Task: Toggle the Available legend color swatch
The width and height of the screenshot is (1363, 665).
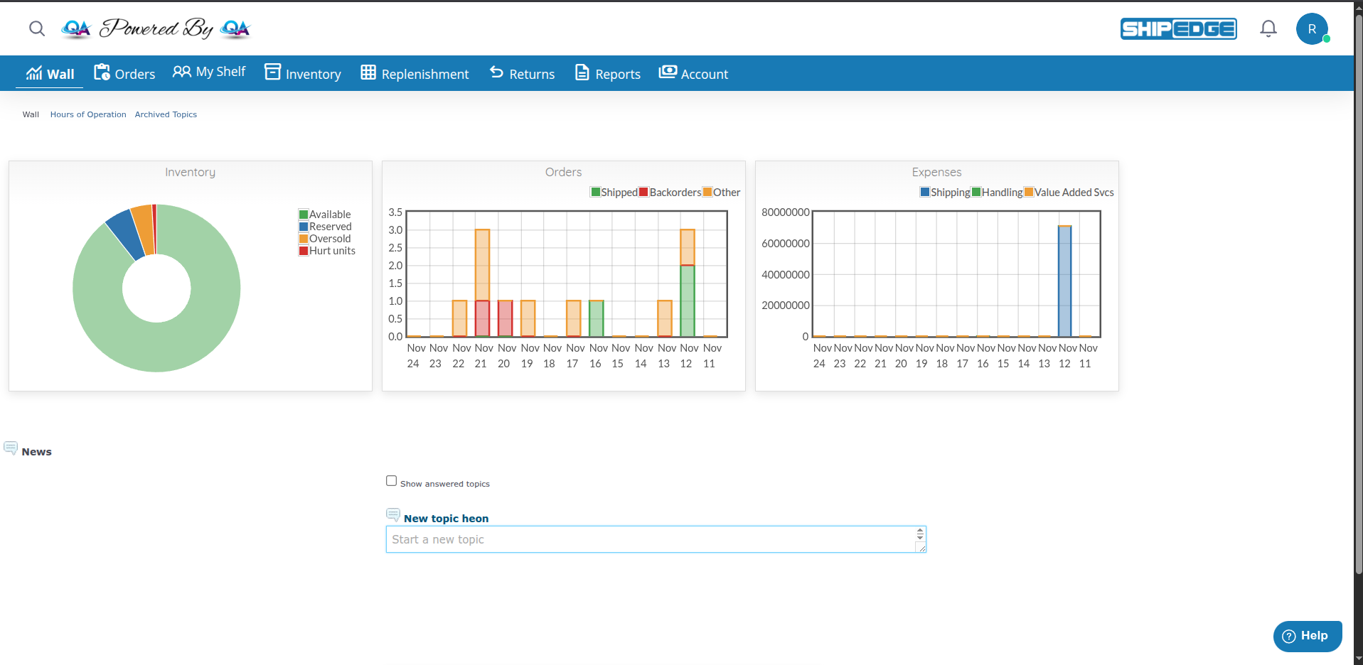Action: (x=304, y=215)
